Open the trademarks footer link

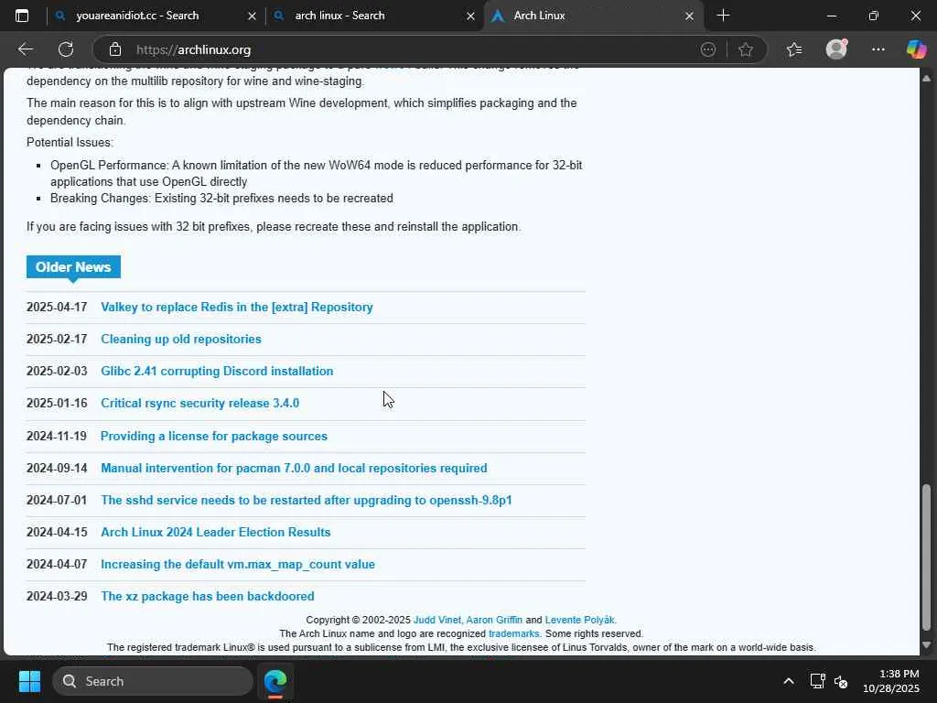[x=514, y=633]
